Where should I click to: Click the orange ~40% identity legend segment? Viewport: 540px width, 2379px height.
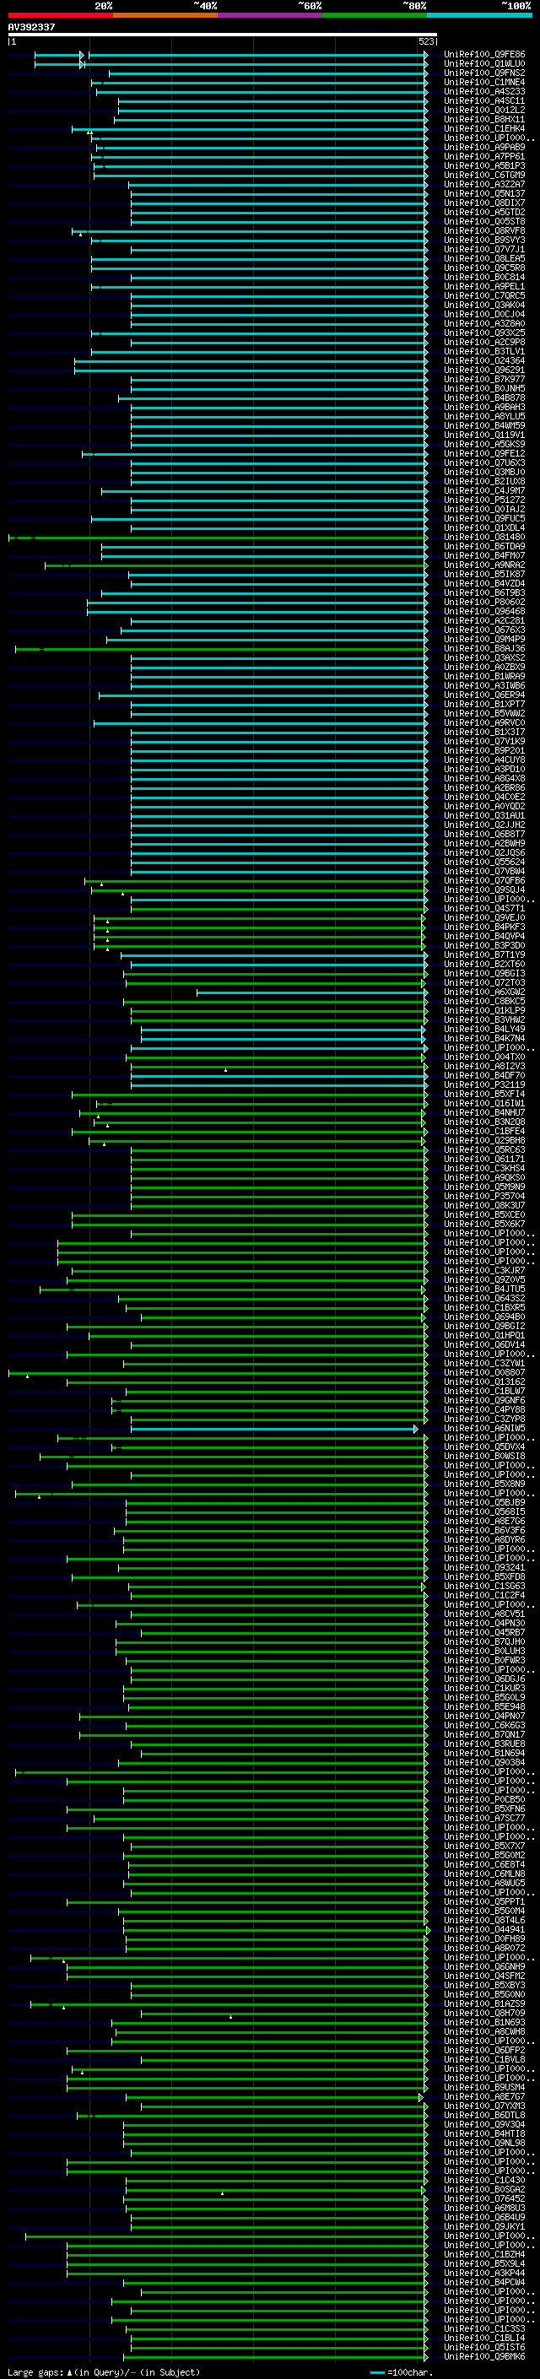[x=165, y=15]
